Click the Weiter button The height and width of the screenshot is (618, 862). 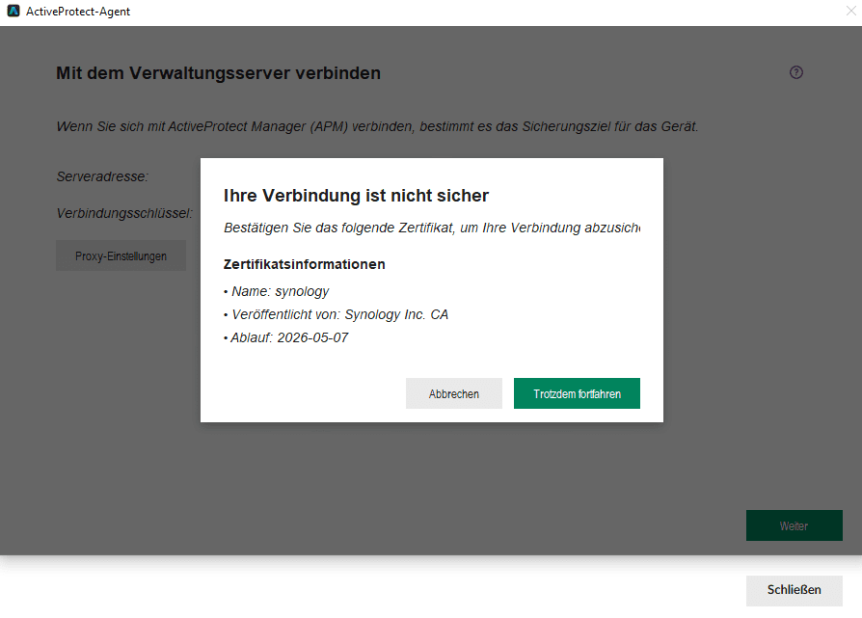click(794, 525)
